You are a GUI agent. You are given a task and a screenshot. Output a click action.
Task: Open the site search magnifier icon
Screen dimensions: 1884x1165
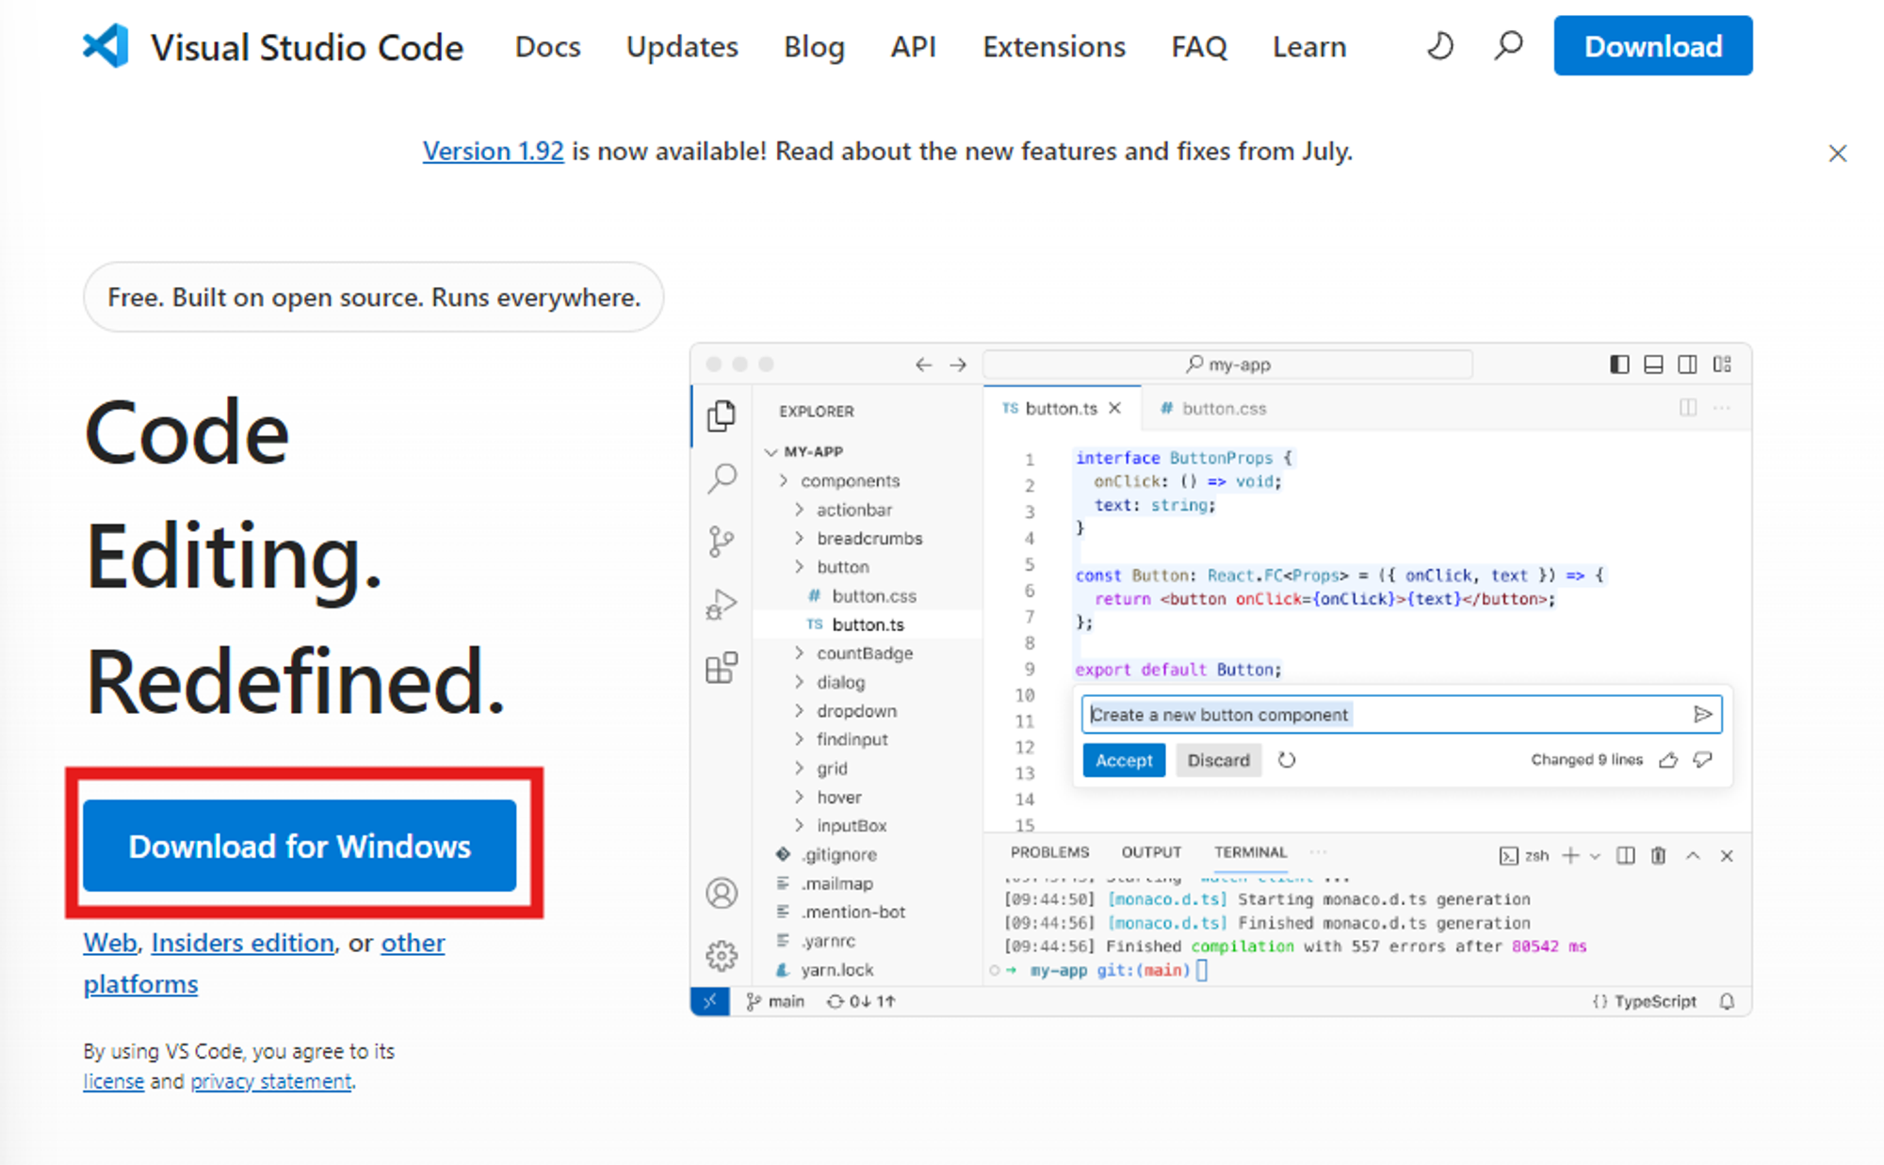tap(1508, 46)
